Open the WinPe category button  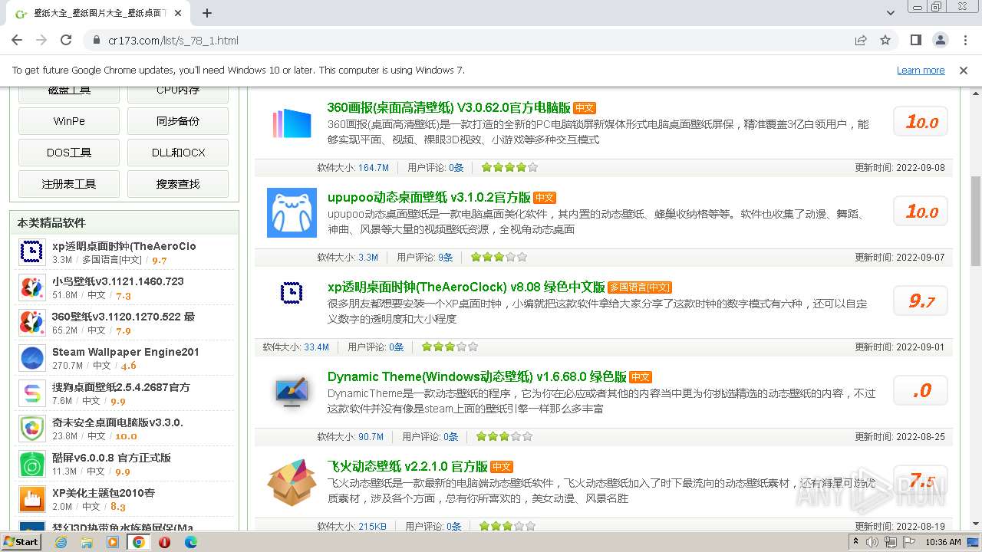[x=69, y=121]
